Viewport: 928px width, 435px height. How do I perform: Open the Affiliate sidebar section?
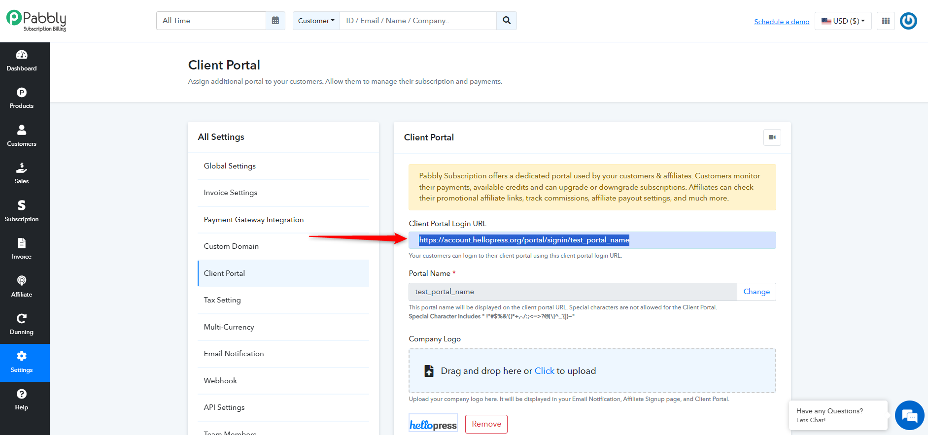pyautogui.click(x=22, y=287)
